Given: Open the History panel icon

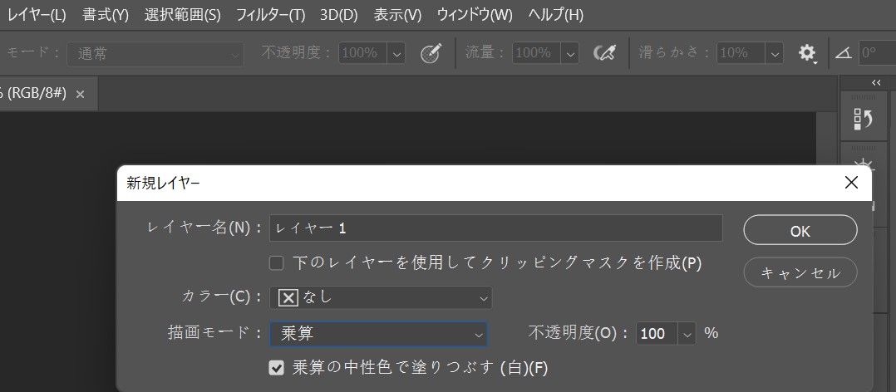Looking at the screenshot, I should click(x=863, y=120).
